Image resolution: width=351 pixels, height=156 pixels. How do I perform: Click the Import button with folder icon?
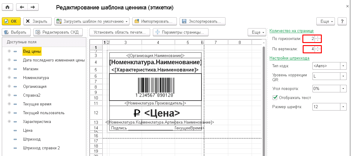pyautogui.click(x=154, y=21)
